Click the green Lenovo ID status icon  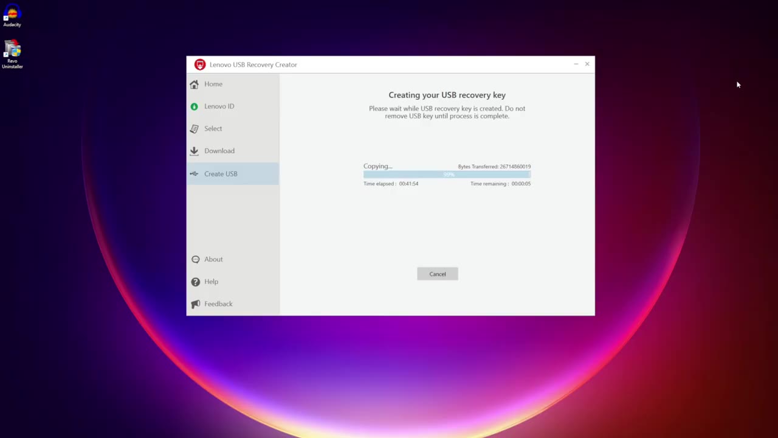click(x=194, y=106)
